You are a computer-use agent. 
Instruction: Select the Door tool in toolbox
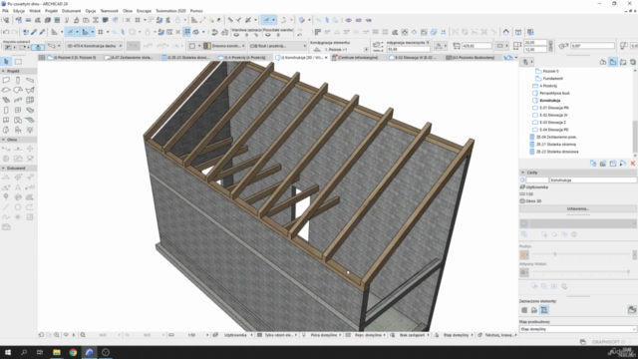coord(6,110)
